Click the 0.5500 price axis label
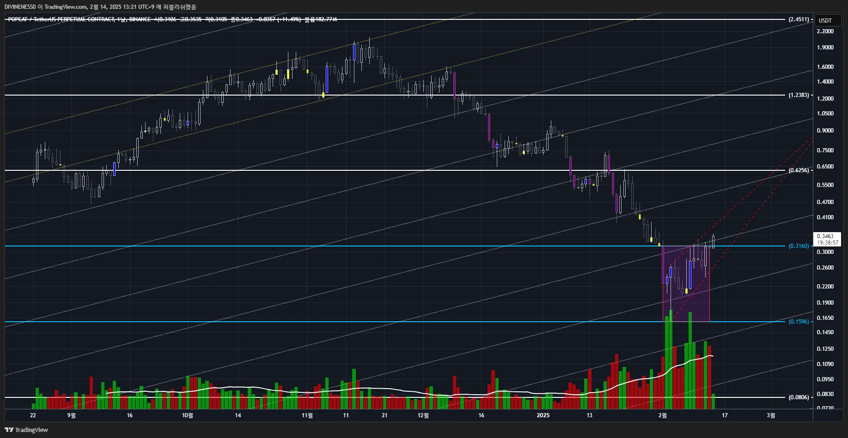 tap(825, 185)
